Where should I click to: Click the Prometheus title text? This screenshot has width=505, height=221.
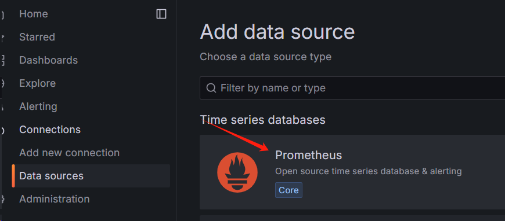tap(309, 155)
